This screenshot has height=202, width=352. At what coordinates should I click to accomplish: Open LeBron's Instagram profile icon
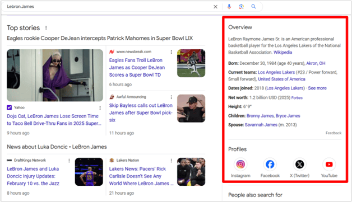[240, 165]
